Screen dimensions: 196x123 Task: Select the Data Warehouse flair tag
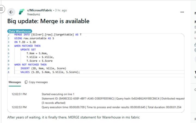[20, 31]
